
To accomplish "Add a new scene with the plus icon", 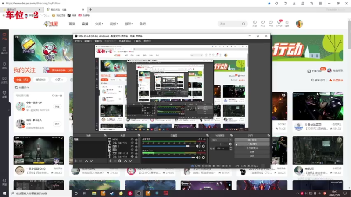I will point(76,161).
